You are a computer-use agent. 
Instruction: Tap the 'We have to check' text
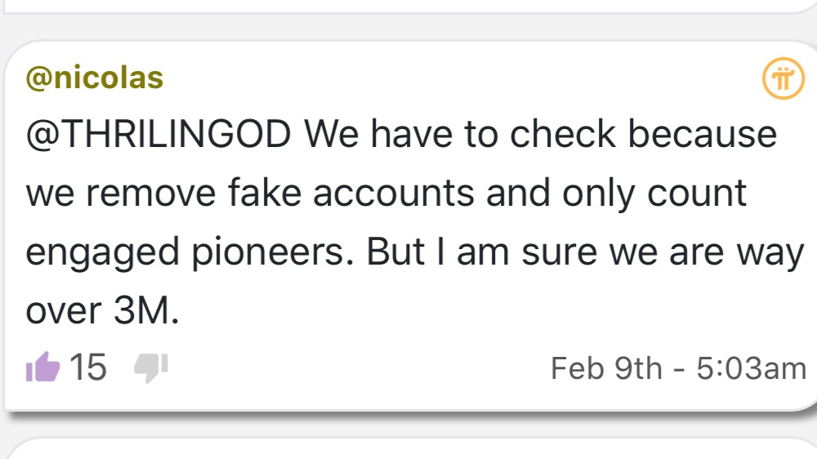(x=460, y=135)
